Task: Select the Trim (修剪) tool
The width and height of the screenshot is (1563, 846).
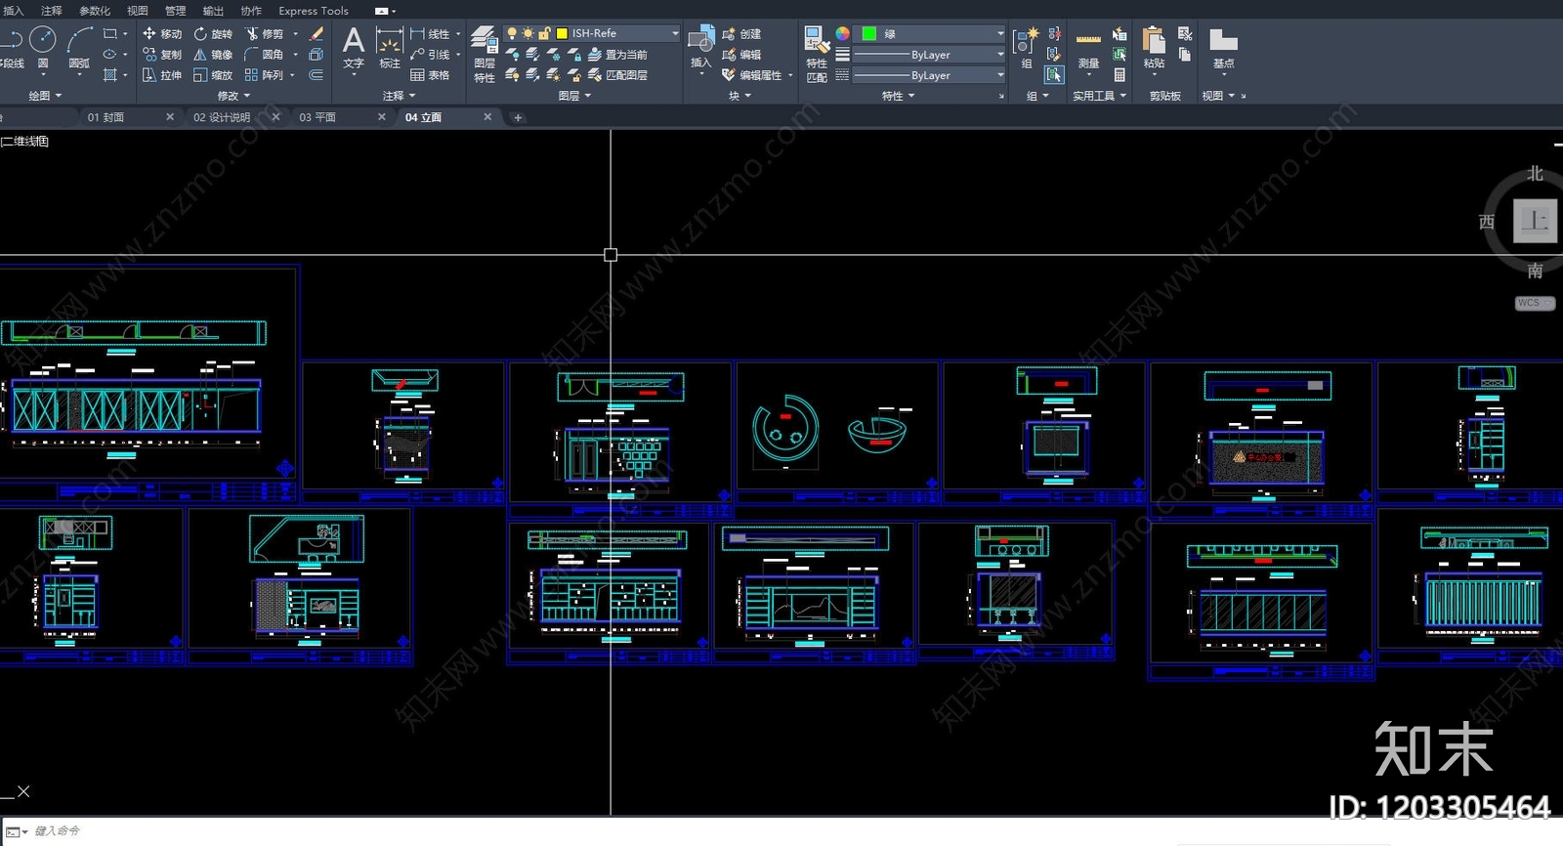Action: (x=265, y=34)
